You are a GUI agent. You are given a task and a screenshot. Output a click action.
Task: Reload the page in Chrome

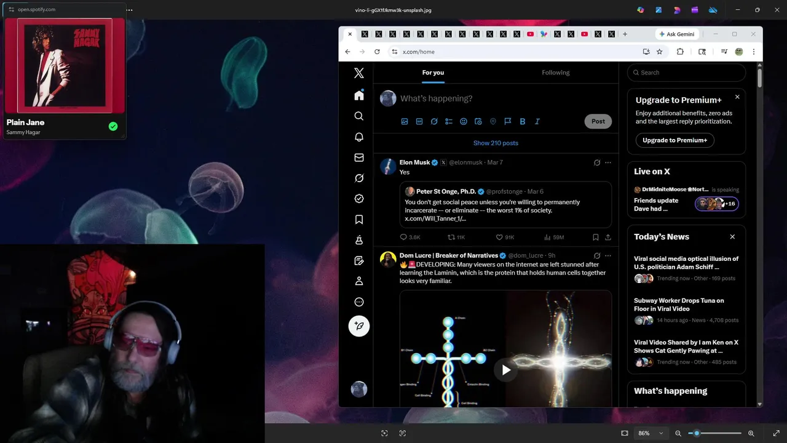[377, 52]
